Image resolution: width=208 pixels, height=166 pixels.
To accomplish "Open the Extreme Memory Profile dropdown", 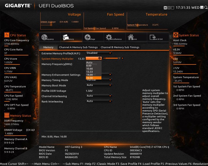I will 99,53.
